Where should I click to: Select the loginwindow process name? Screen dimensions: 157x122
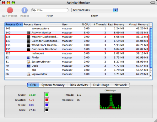click(x=40, y=74)
